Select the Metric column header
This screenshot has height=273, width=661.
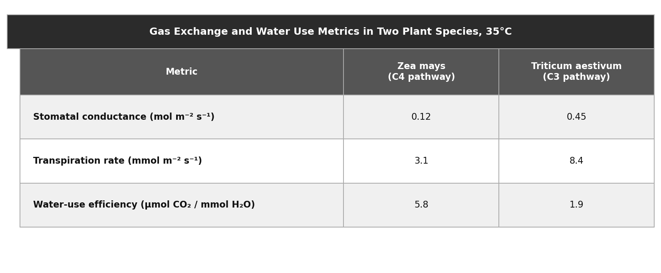click(181, 72)
